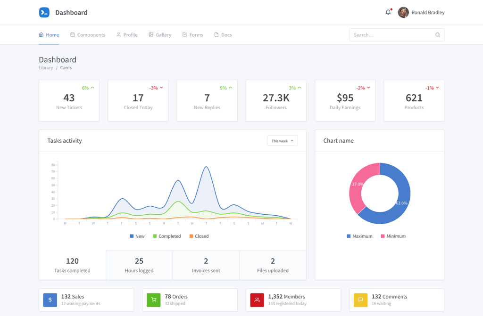Open the Components navigation menu
Screen dimensions: 483x316
(87, 35)
